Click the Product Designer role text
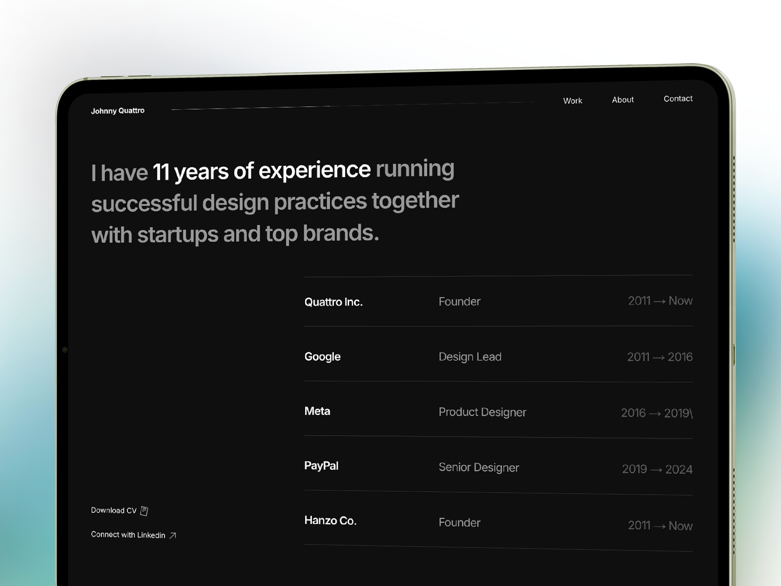781x586 pixels. coord(482,412)
